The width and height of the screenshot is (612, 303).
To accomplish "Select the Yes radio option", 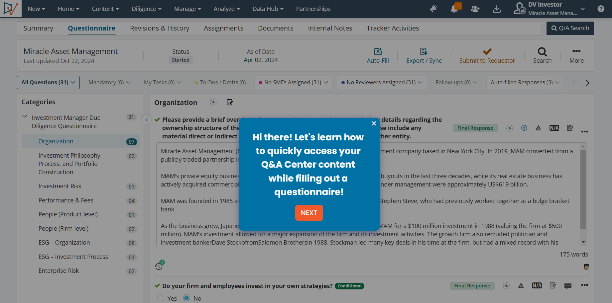I will click(x=161, y=298).
